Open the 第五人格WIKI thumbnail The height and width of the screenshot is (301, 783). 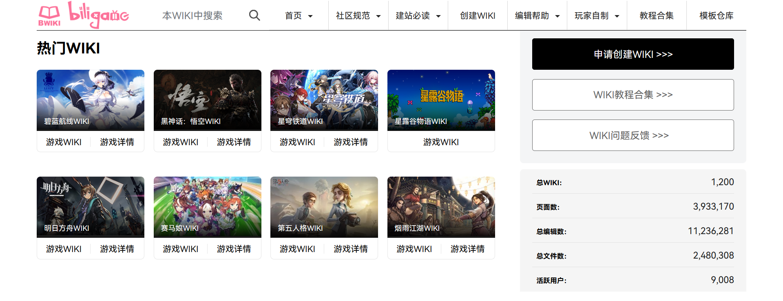[324, 207]
